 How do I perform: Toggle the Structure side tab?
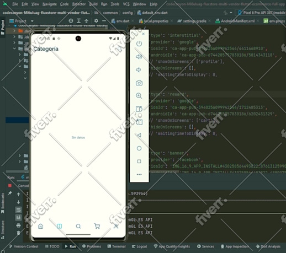coord(3,230)
